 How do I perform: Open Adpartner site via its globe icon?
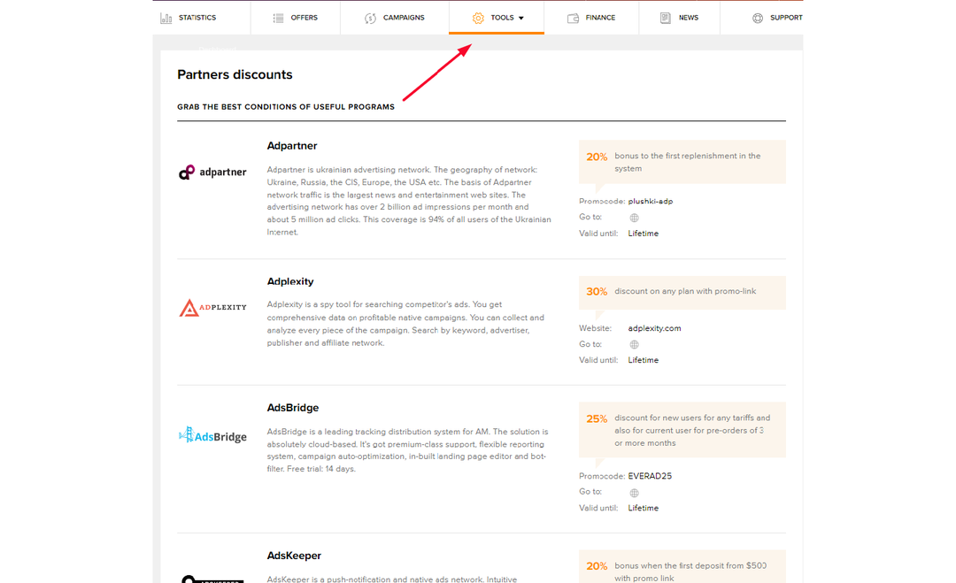[x=634, y=217]
